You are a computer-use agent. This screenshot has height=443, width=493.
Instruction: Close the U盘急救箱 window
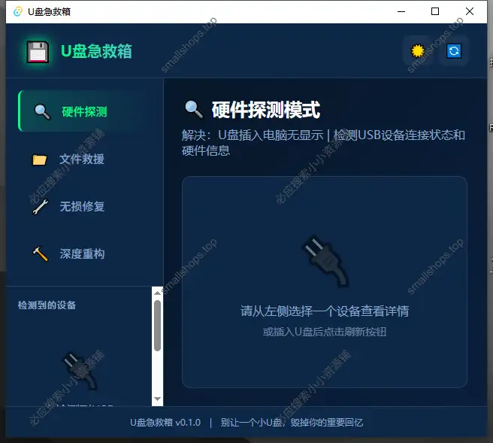[x=470, y=11]
